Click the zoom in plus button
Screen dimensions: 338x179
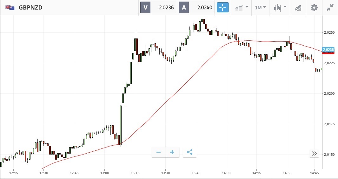click(172, 152)
